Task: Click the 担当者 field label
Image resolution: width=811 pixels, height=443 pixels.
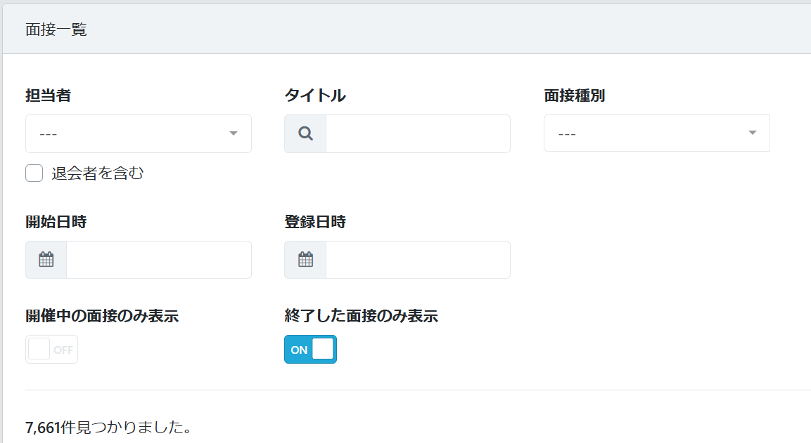Action: coord(48,96)
